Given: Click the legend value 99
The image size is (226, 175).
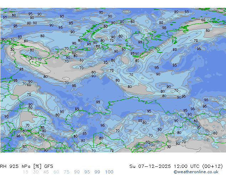Looking at the screenshot, I should click(x=97, y=172).
